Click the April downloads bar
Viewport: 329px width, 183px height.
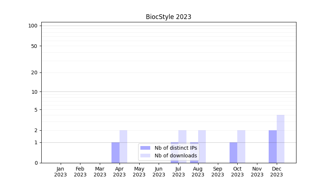123,146
